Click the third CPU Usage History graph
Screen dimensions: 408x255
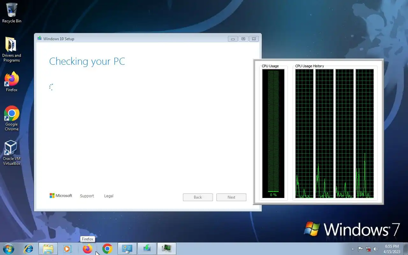tap(345, 134)
